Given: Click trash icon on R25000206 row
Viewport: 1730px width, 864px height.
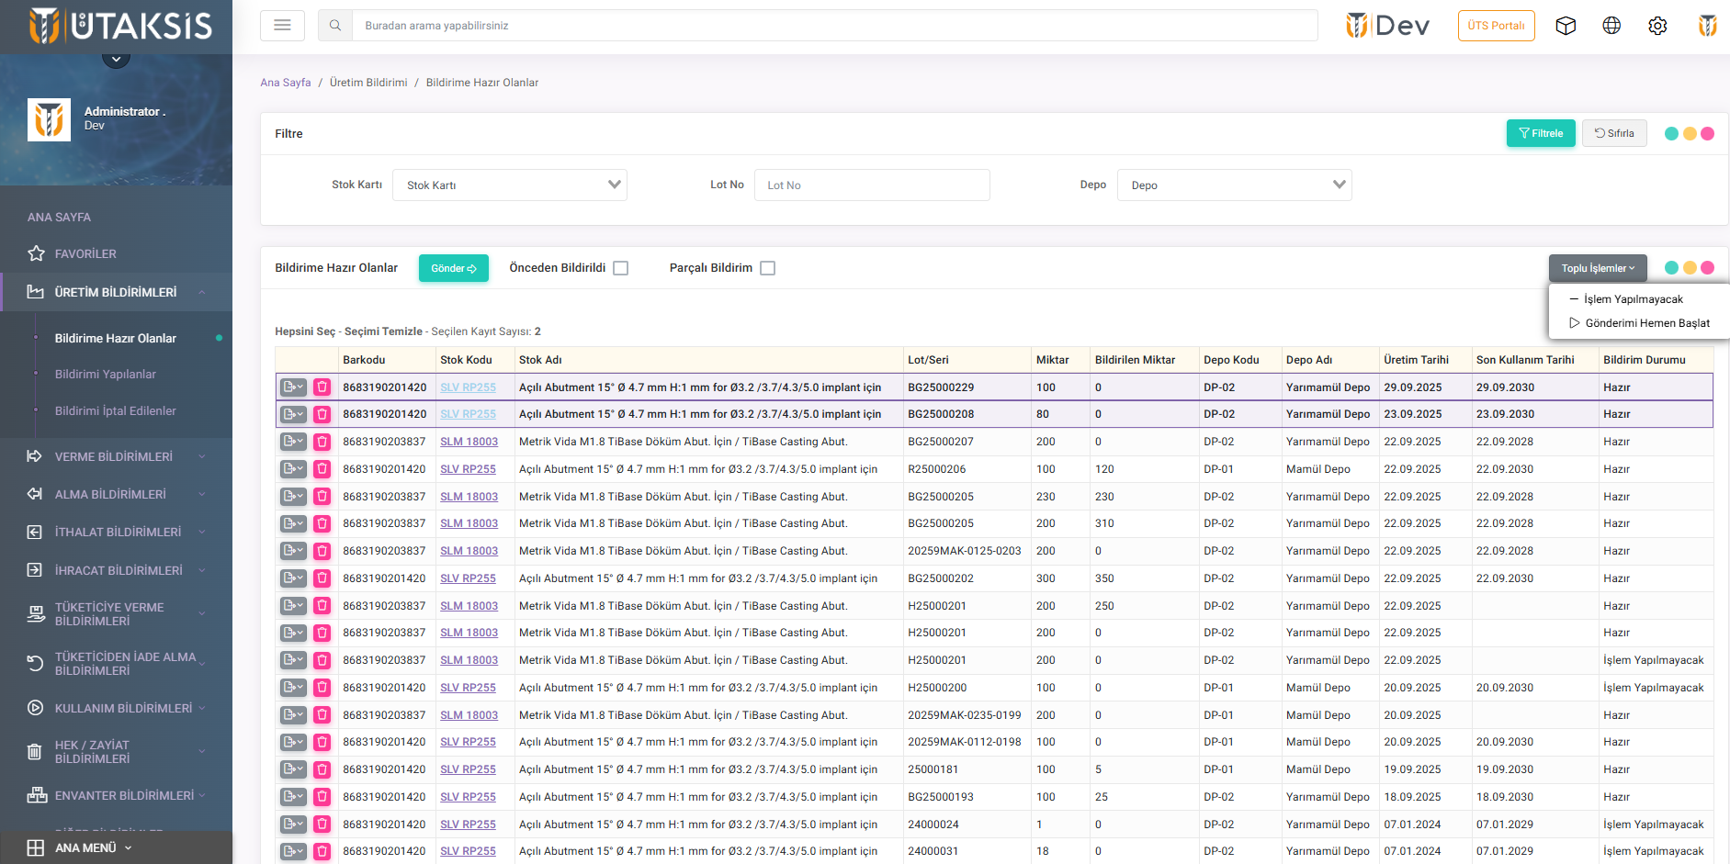Looking at the screenshot, I should pyautogui.click(x=322, y=469).
